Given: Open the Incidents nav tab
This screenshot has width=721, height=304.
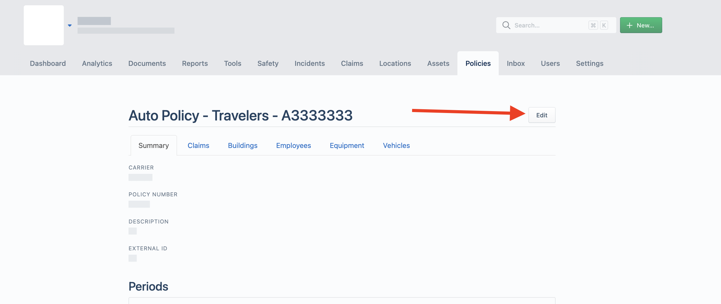Looking at the screenshot, I should pos(310,63).
